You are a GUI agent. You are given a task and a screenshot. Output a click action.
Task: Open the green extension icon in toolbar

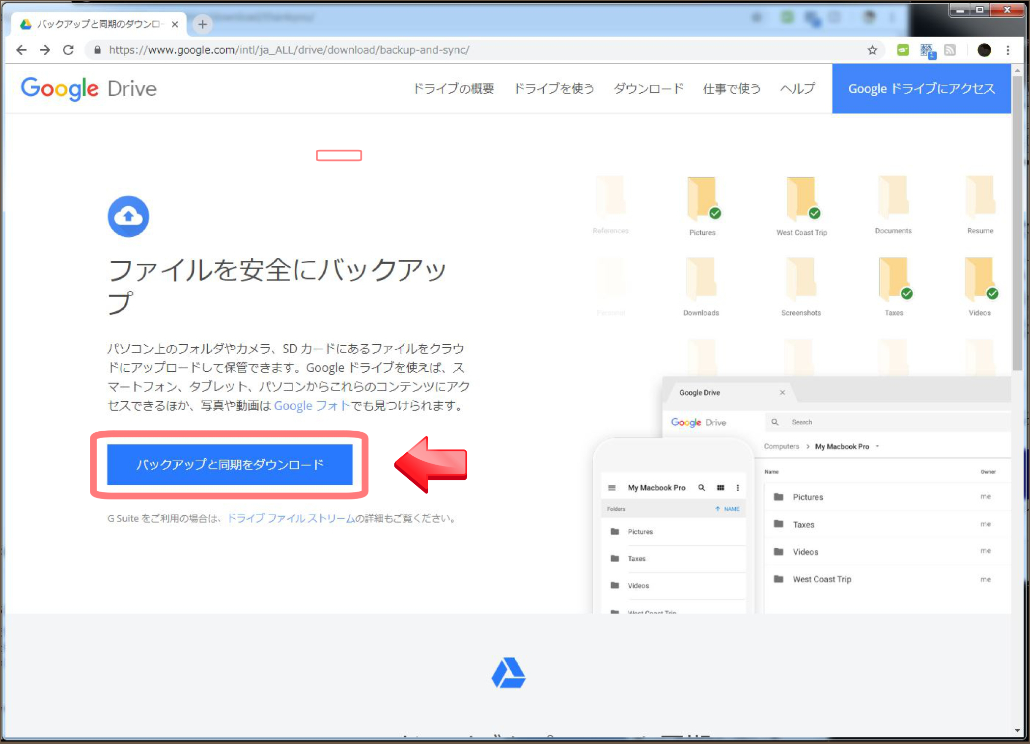coord(903,50)
